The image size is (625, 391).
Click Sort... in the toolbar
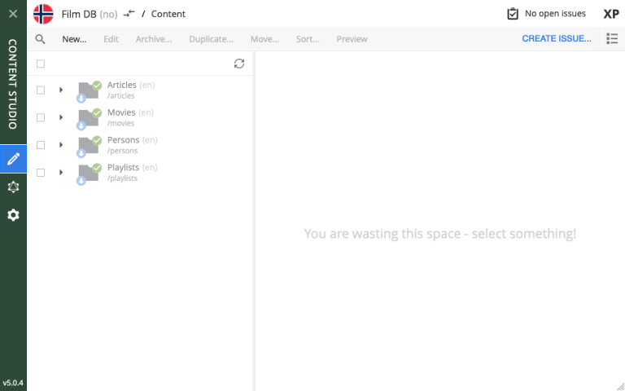pyautogui.click(x=308, y=39)
